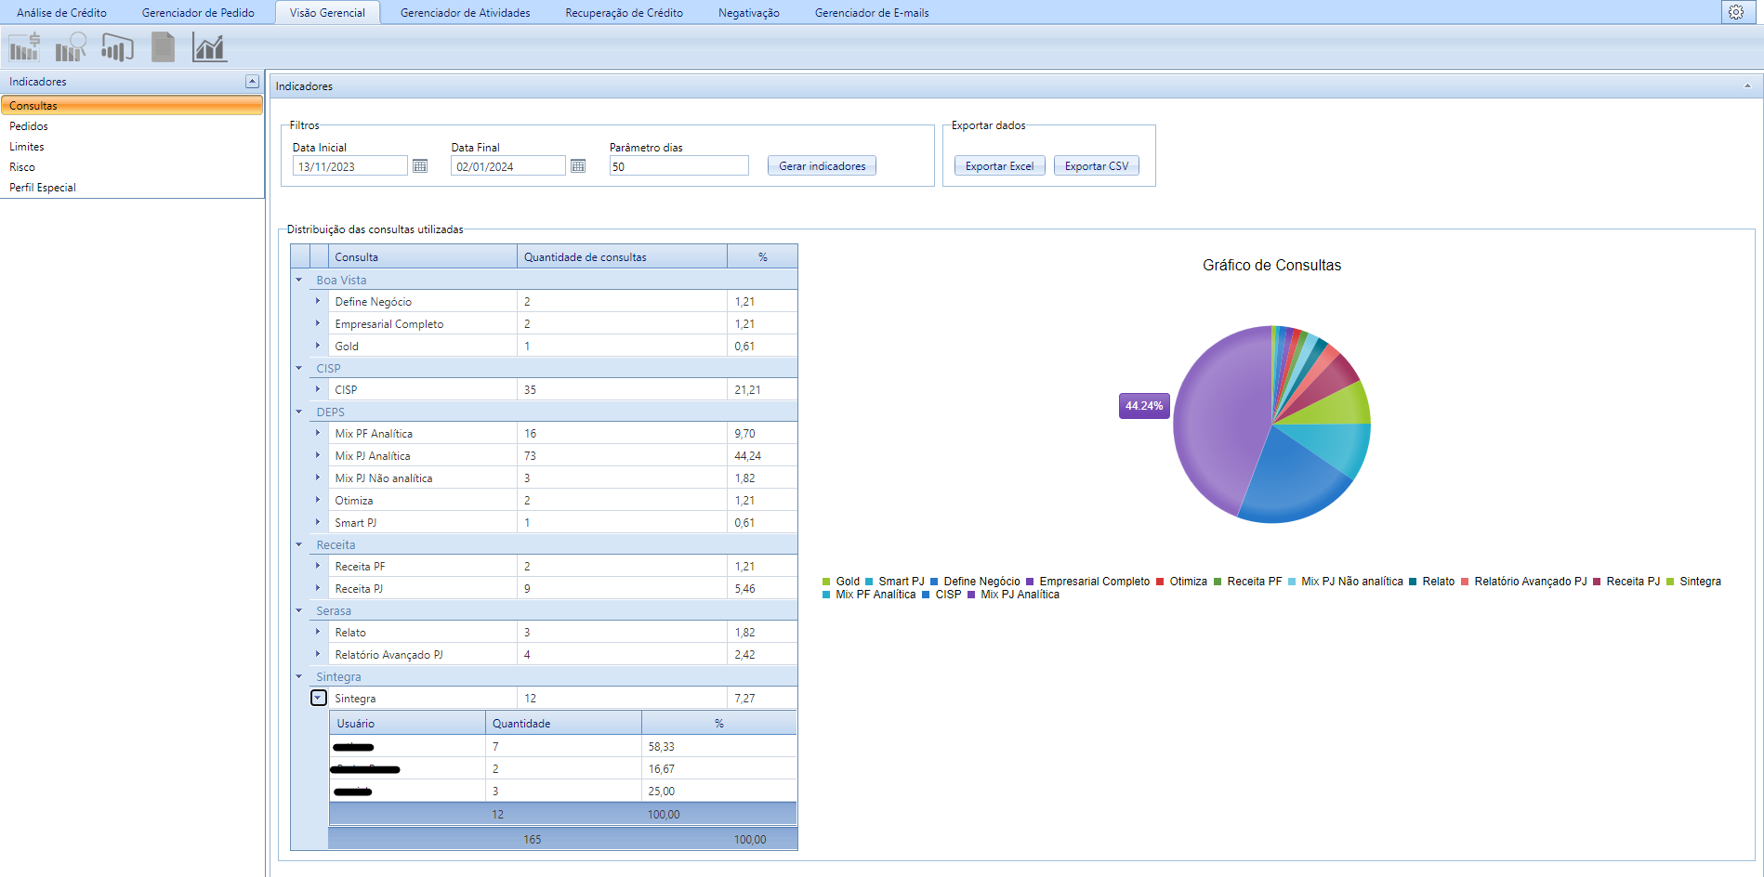Open Gerenciador de E-mails tab
The height and width of the screenshot is (877, 1764).
872,13
